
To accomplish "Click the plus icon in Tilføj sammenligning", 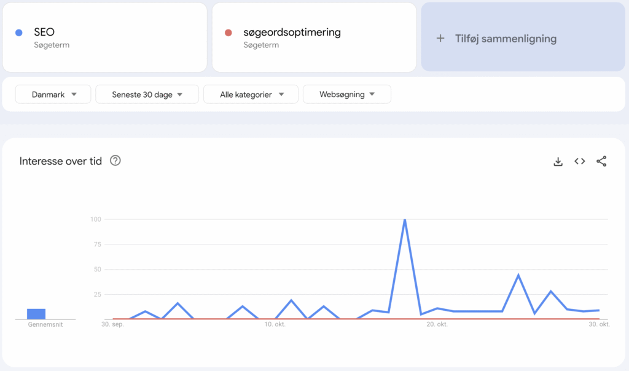I will click(x=440, y=39).
